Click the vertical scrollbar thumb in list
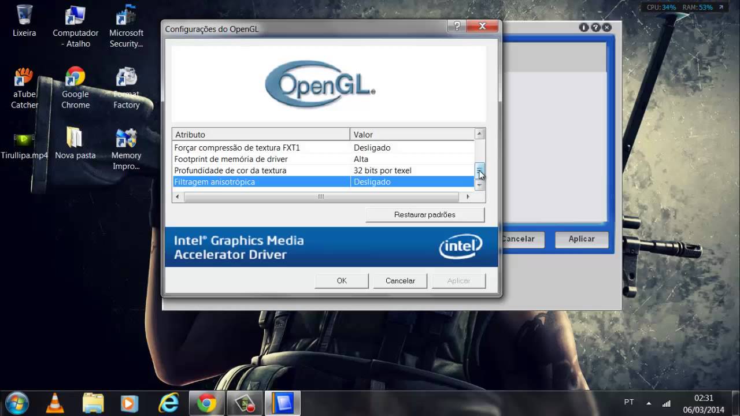 pos(479,172)
